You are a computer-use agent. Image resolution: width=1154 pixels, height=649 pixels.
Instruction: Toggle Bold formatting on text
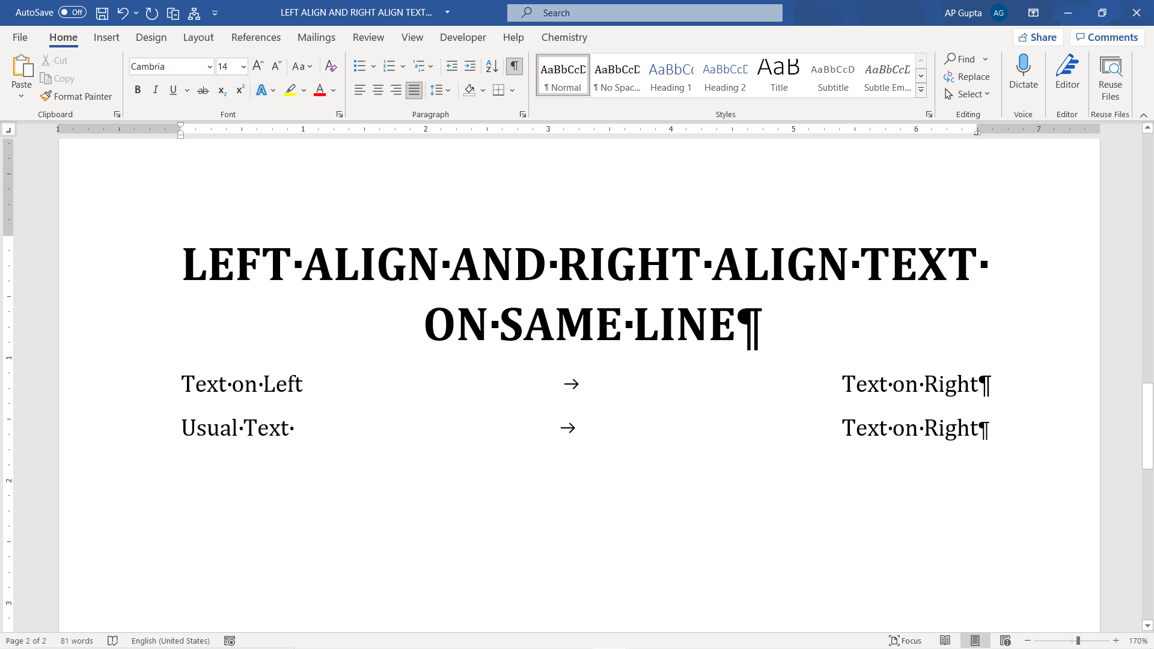point(136,90)
